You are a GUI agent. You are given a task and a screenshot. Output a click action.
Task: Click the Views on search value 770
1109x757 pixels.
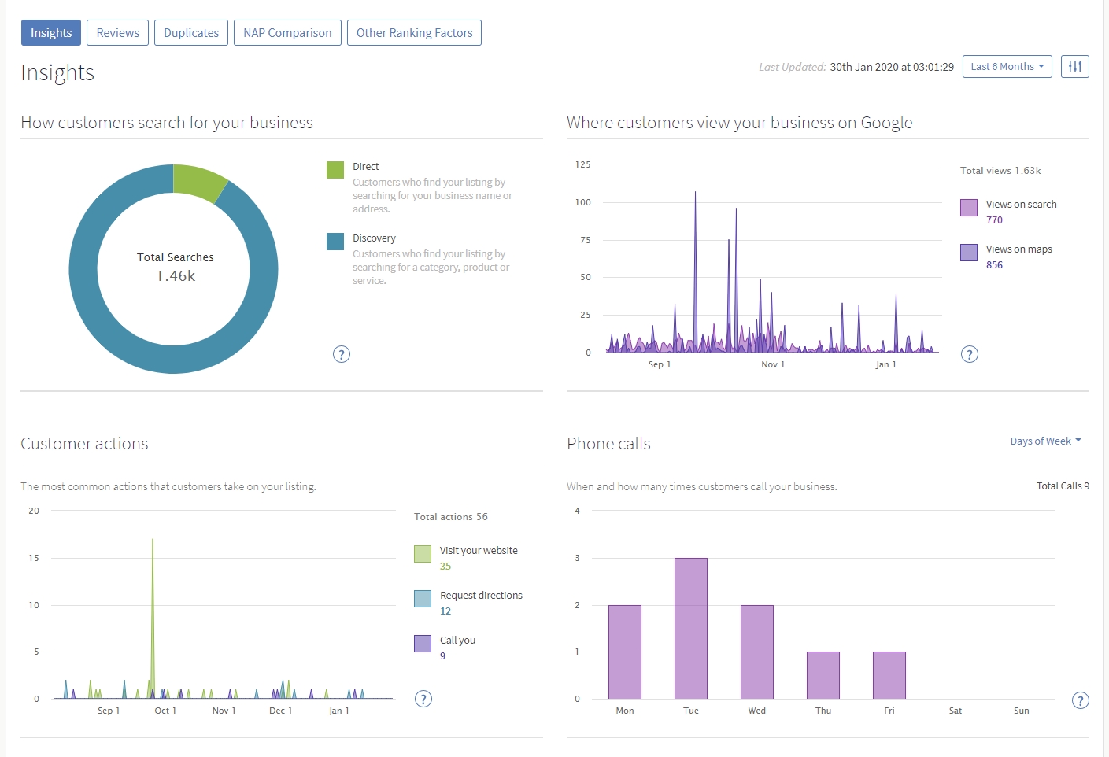click(995, 220)
